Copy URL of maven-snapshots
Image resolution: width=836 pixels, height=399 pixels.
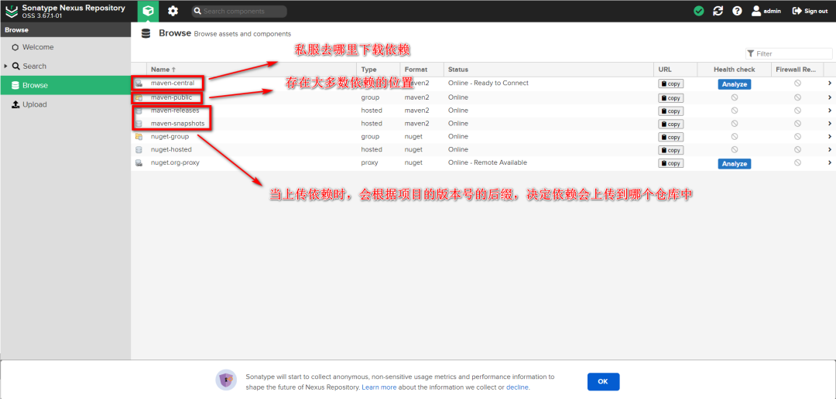(x=670, y=124)
